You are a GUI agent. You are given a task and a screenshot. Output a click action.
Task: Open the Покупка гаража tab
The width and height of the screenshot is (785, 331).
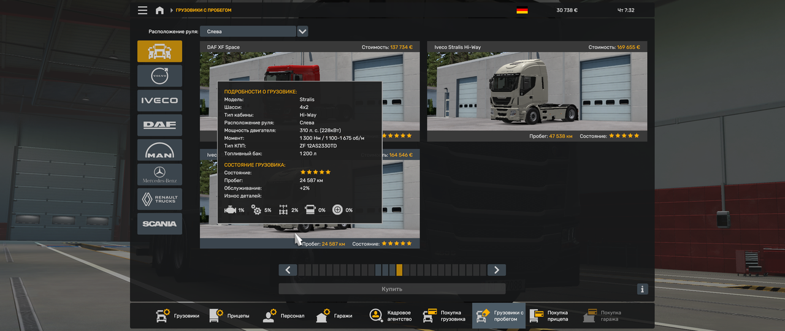pos(603,316)
